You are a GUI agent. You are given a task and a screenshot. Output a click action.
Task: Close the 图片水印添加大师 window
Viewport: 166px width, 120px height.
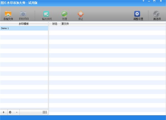[161, 1]
